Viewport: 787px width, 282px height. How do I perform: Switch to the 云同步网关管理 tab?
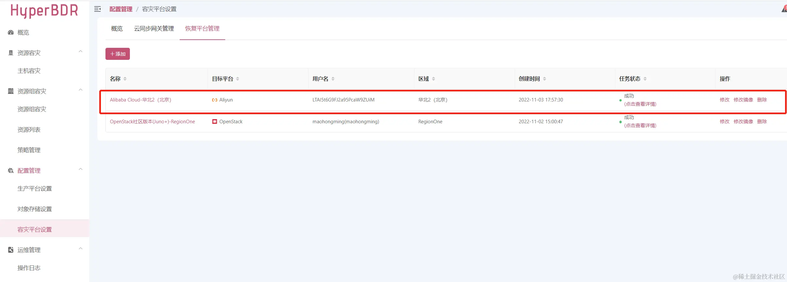(x=154, y=29)
